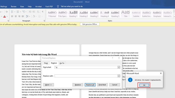Click Line and Paragraph Spacing icon

(27, 16)
